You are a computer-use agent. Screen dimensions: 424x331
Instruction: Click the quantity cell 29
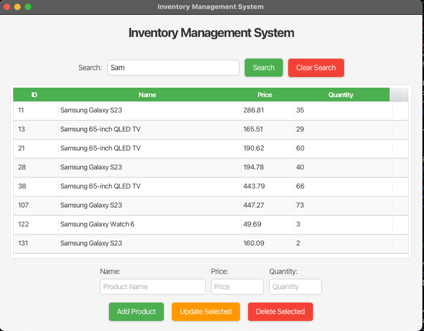343,129
